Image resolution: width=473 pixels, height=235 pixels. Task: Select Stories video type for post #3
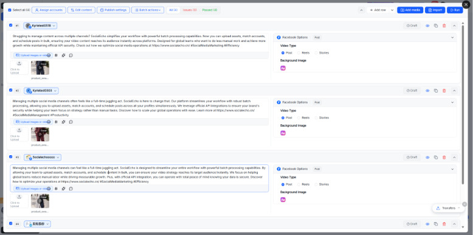point(322,184)
